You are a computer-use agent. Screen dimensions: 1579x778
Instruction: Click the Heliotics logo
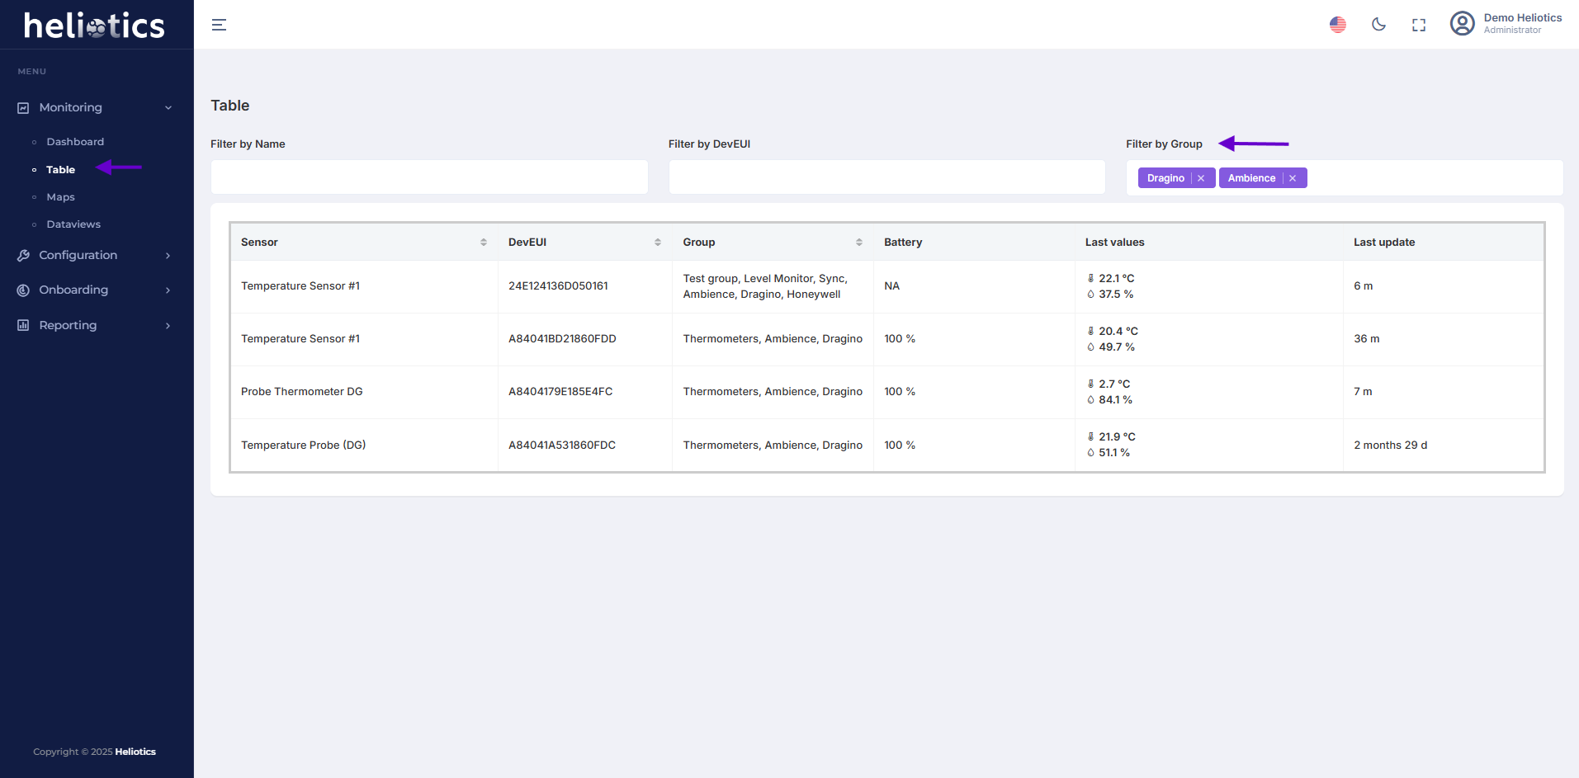(x=94, y=26)
